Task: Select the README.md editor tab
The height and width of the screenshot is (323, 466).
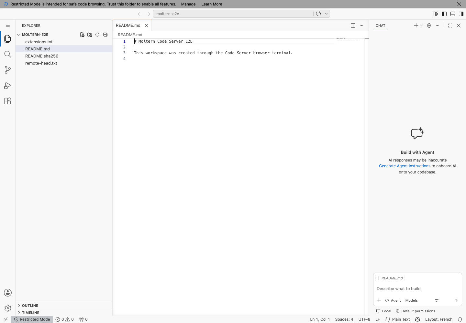Action: tap(128, 26)
